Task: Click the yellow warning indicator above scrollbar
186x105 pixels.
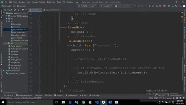Action: [182, 13]
